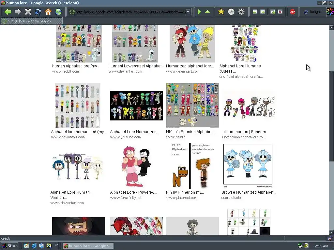Click the vertical scrollbar thumb
This screenshot has height=250, width=334.
[331, 117]
